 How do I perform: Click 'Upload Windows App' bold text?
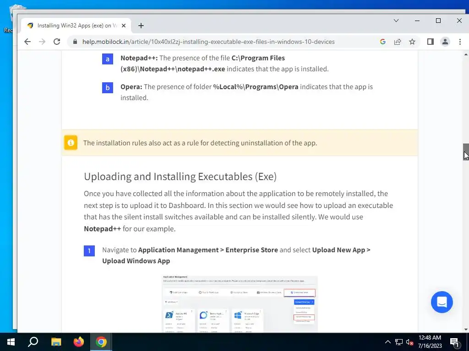(x=136, y=261)
